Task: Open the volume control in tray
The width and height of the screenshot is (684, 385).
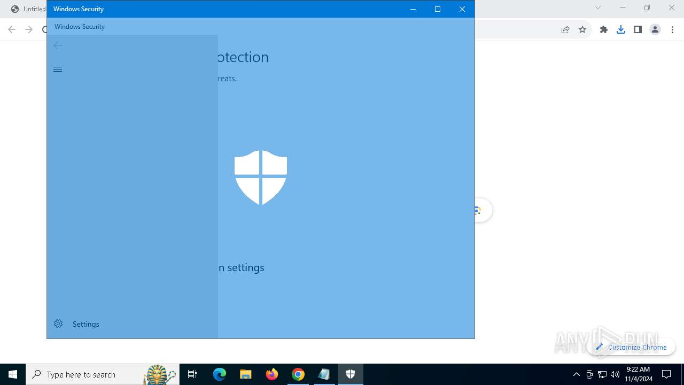Action: click(615, 374)
